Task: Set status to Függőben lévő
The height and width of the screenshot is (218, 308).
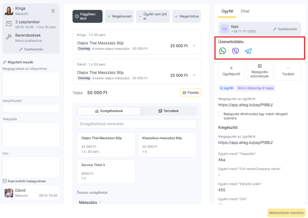Action: (88, 17)
